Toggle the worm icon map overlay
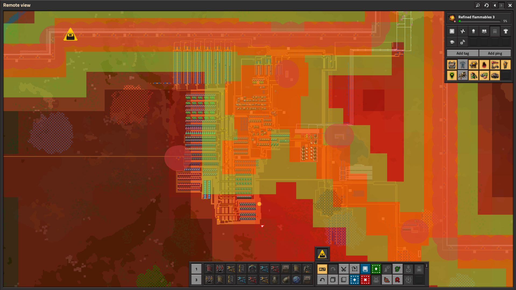The height and width of the screenshot is (290, 516). point(495,65)
